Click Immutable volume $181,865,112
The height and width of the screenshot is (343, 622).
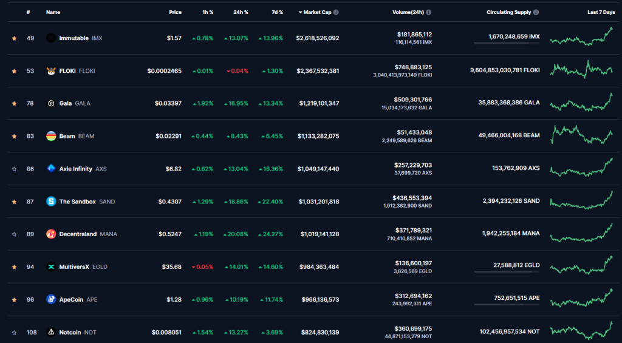[x=414, y=35]
